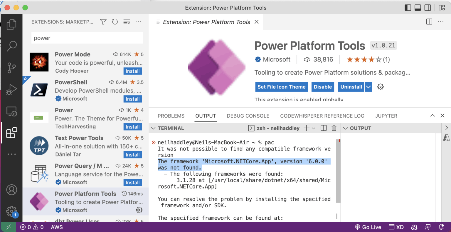Click the XD status bar item
The image size is (451, 232).
396,227
